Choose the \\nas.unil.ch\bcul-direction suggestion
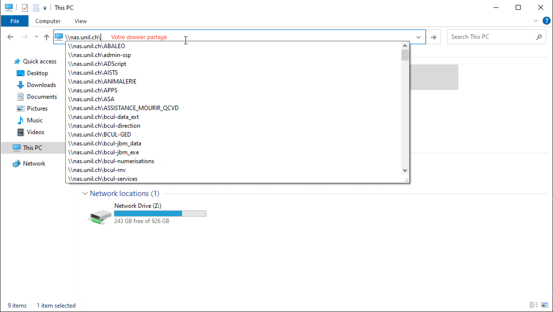 point(104,126)
